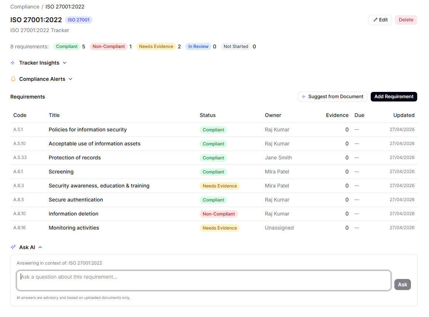Click the Suggest from Document button
Screen dimensions: 429x317
pos(332,97)
